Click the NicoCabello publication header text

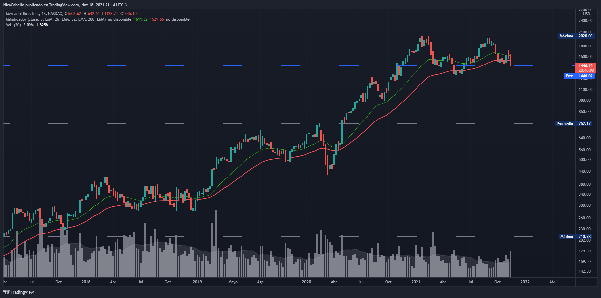tap(65, 5)
